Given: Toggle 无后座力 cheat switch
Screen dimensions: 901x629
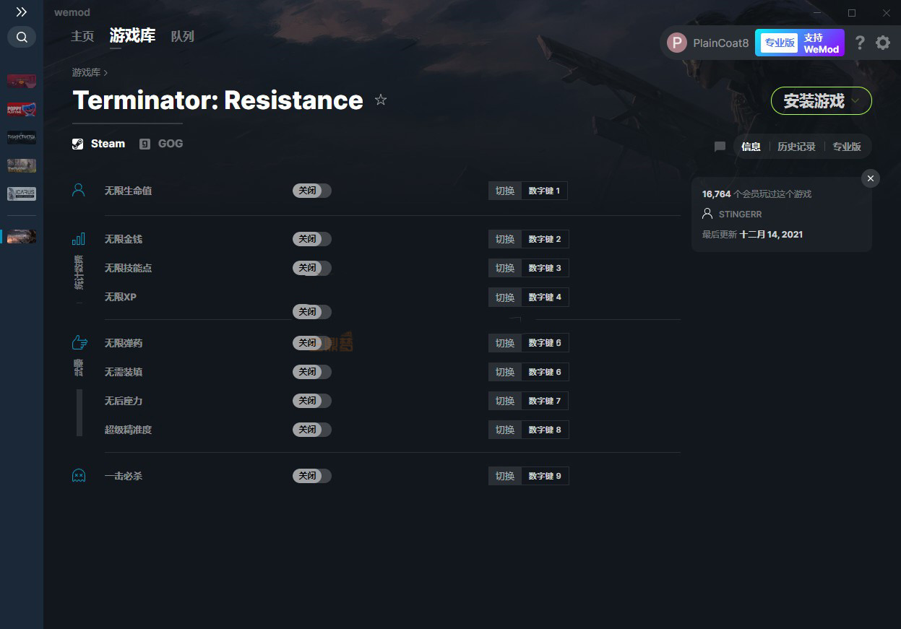Looking at the screenshot, I should coord(312,401).
